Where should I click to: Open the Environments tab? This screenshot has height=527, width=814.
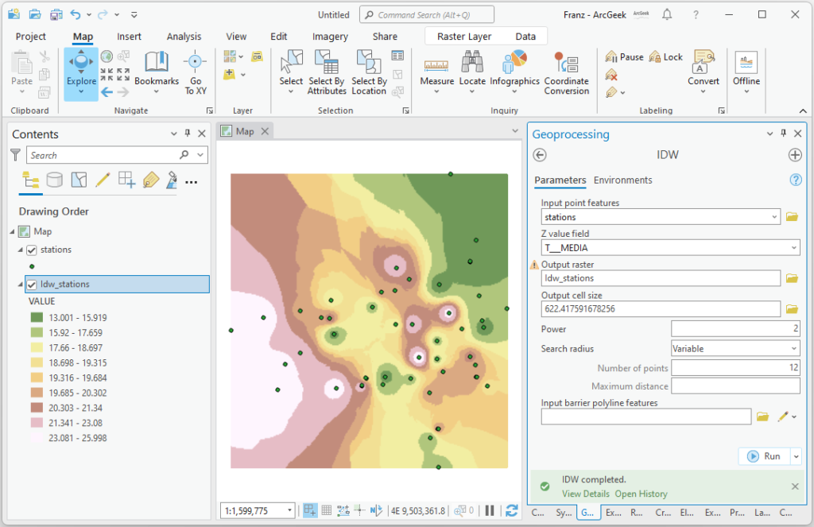(622, 180)
